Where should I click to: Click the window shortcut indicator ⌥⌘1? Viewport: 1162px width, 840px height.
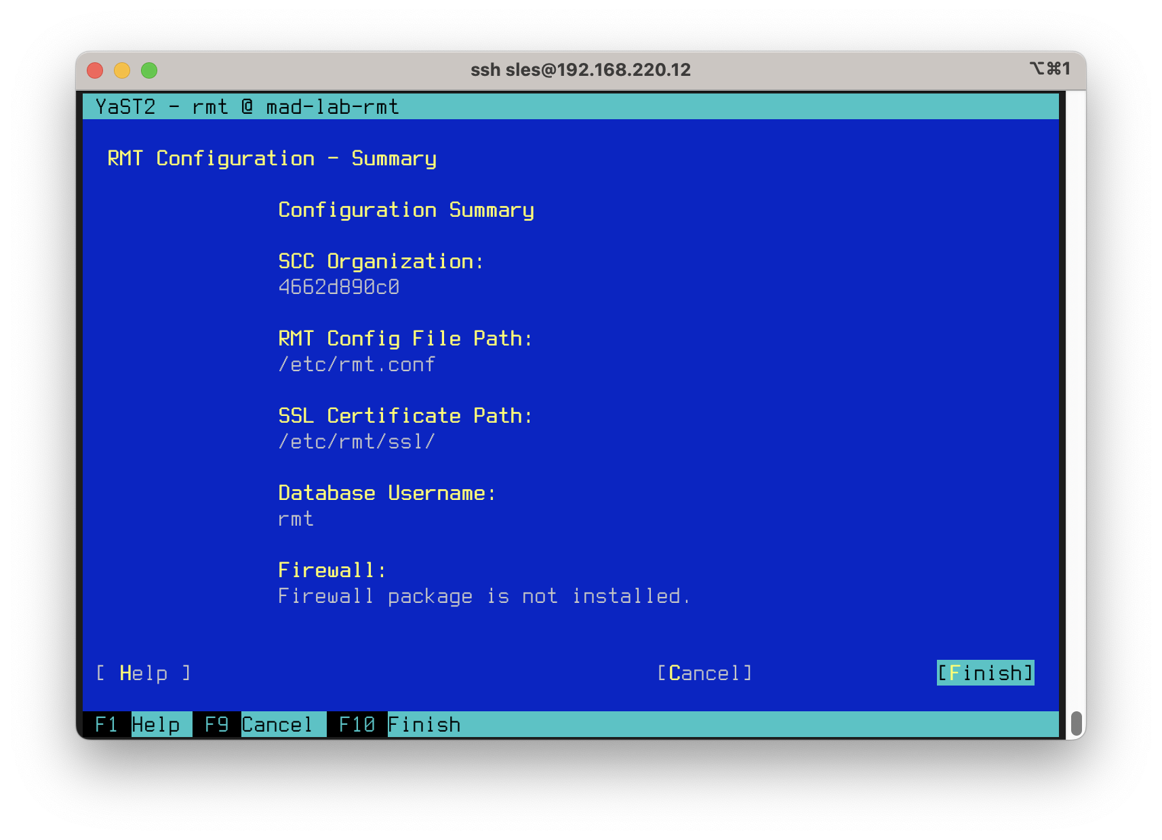(x=1049, y=68)
